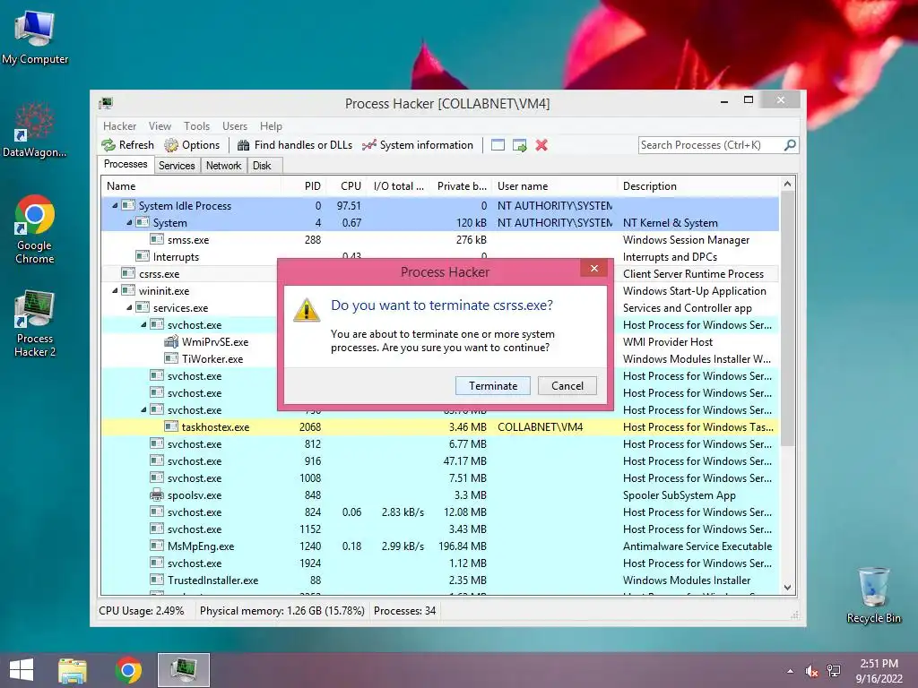Open the DataWagon desktop shortcut

(35, 130)
